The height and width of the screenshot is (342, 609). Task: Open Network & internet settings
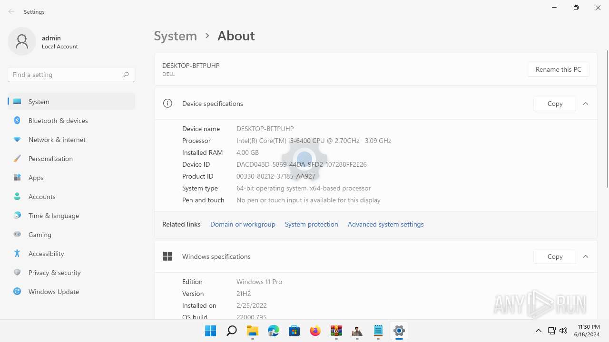click(x=71, y=140)
